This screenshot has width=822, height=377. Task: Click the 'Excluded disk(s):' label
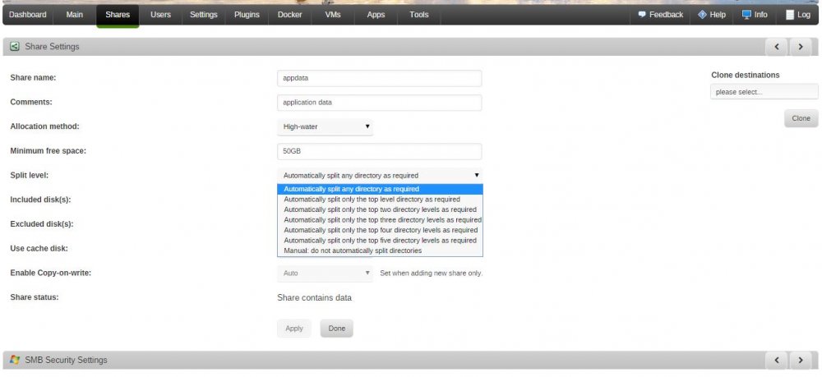point(41,224)
